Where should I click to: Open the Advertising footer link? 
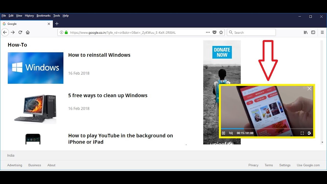(x=15, y=165)
